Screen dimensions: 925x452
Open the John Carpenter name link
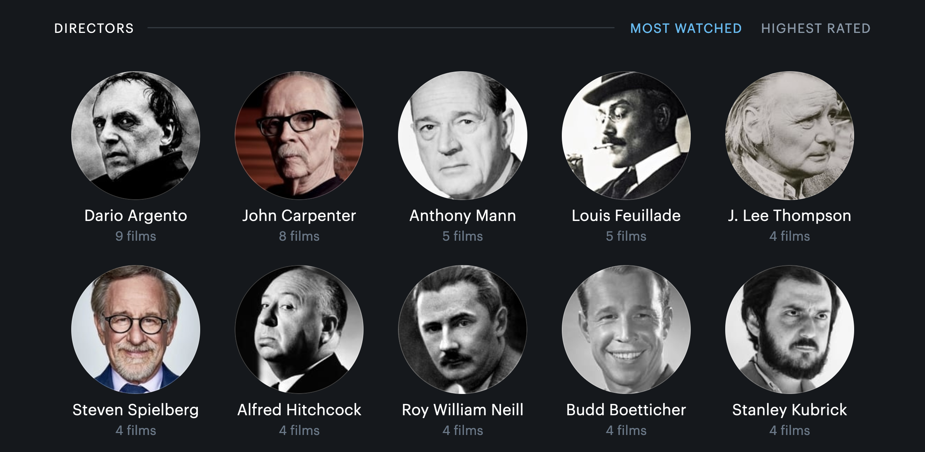pos(299,216)
